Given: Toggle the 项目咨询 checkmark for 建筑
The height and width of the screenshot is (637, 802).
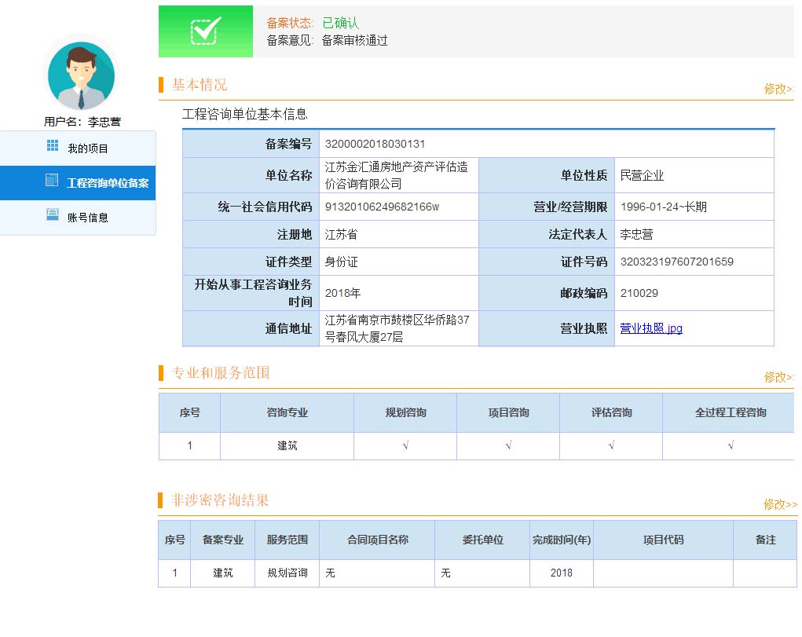Looking at the screenshot, I should (508, 445).
